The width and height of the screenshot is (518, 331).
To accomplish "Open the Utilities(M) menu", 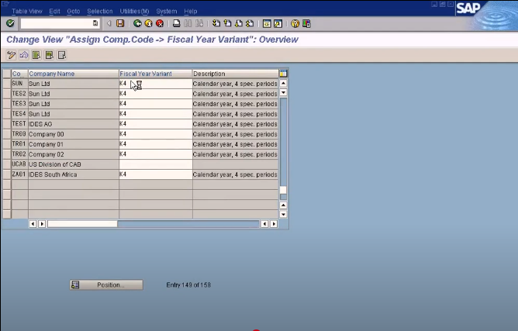I will coord(134,11).
